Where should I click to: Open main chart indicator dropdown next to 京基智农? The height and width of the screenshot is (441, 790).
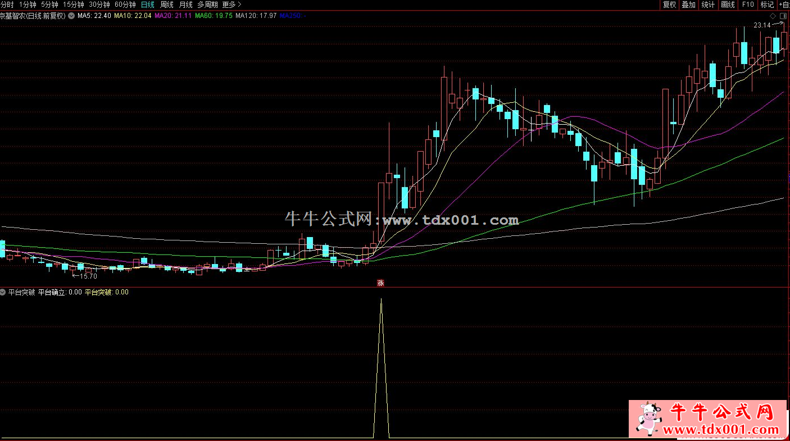tap(71, 16)
